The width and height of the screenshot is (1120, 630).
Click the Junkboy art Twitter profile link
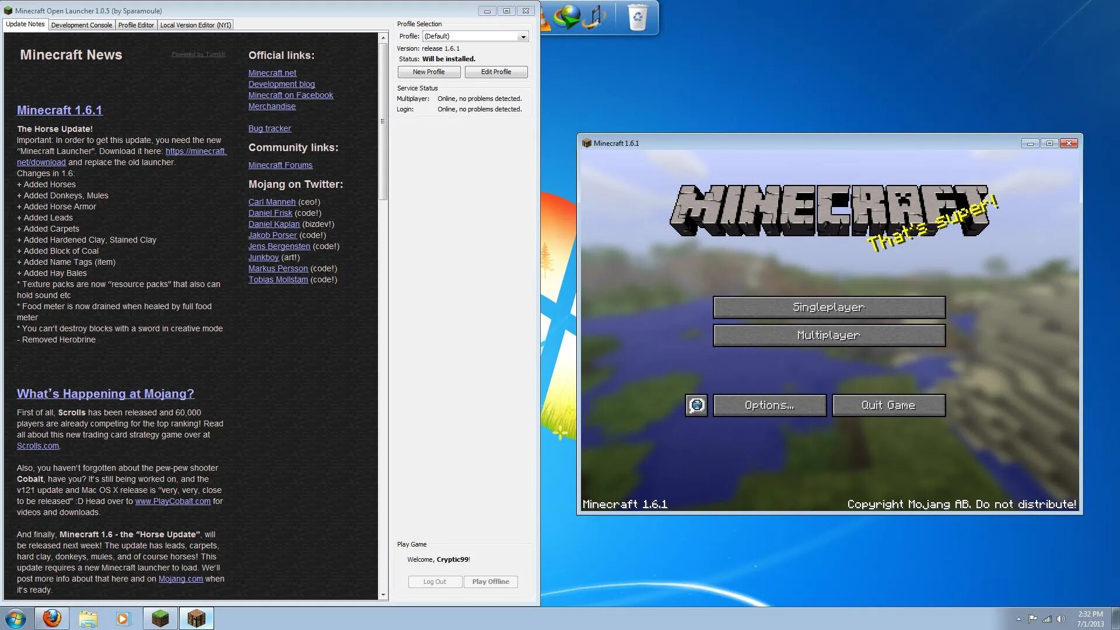click(263, 256)
